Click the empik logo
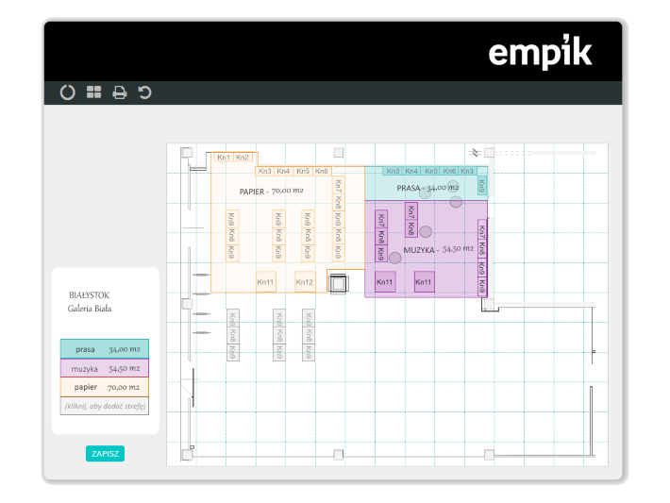The height and width of the screenshot is (503, 670). click(540, 52)
